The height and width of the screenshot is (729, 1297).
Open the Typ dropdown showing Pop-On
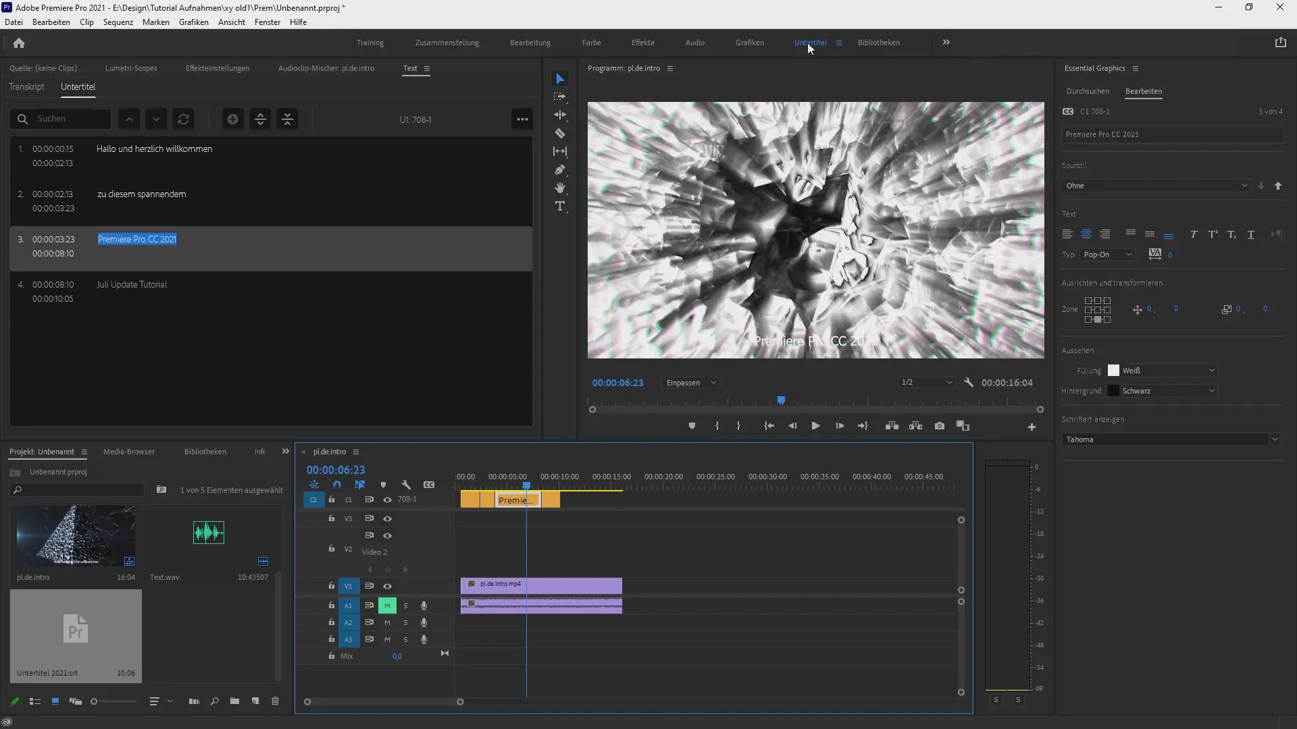click(x=1108, y=254)
